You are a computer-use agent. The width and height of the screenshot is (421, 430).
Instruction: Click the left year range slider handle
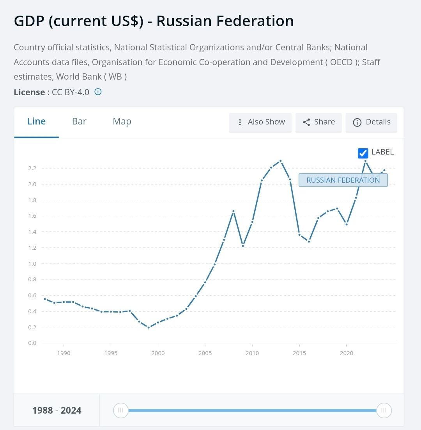tap(120, 410)
